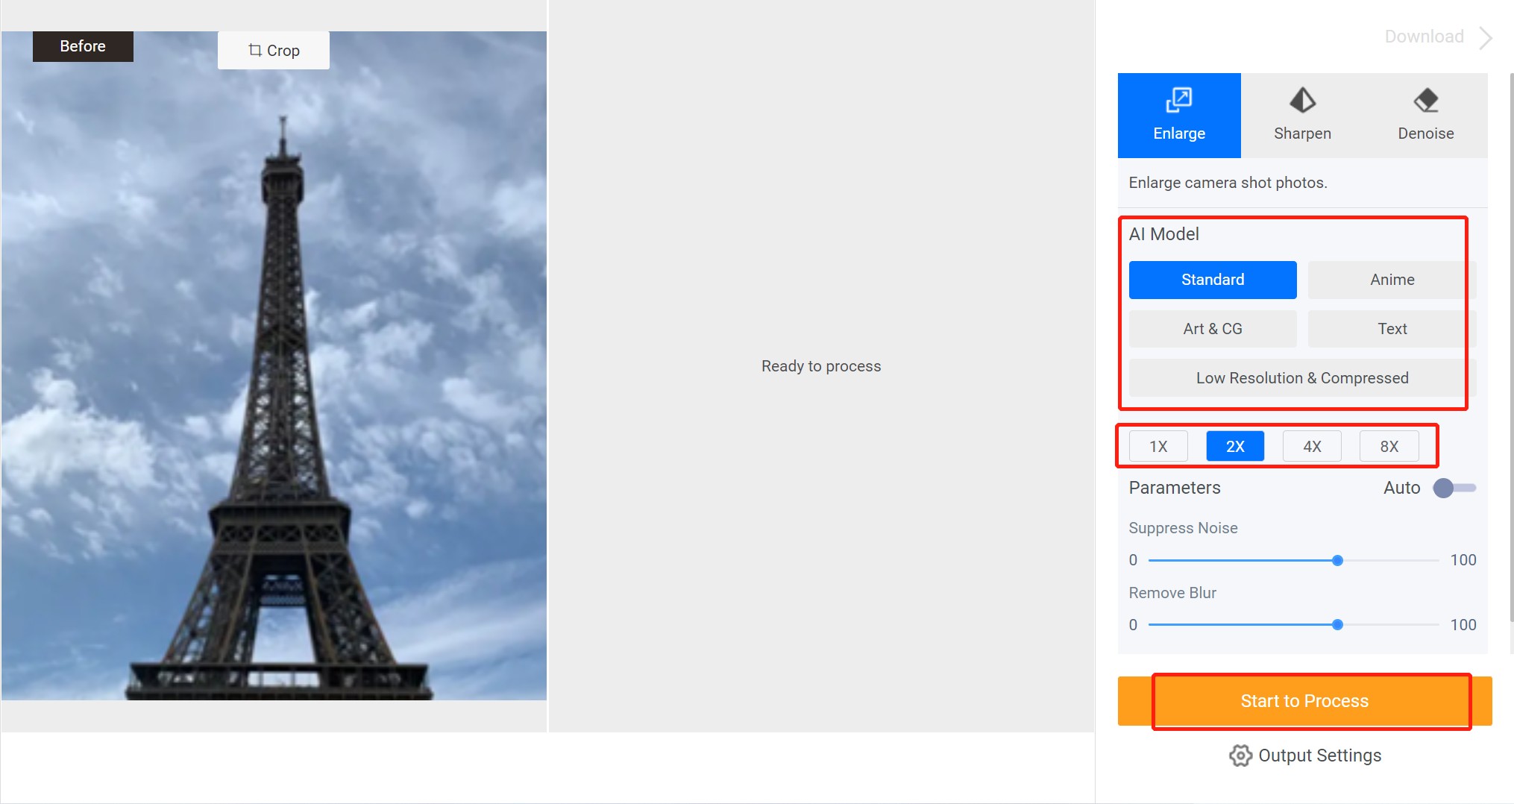Viewport: 1514px width, 804px height.
Task: Choose the Art & CG model
Action: [1213, 329]
